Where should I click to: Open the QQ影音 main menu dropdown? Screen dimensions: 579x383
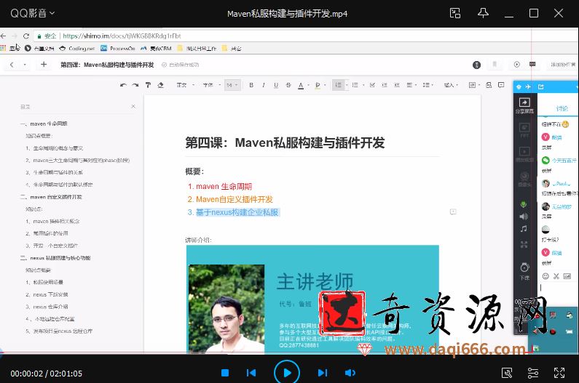[x=33, y=13]
